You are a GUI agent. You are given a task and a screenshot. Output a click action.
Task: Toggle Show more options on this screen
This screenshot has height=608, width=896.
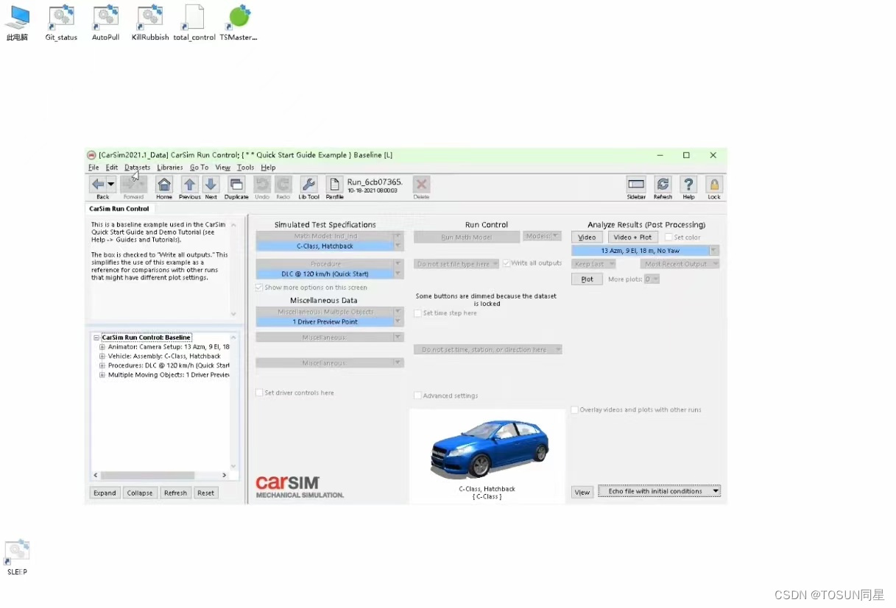tap(259, 287)
